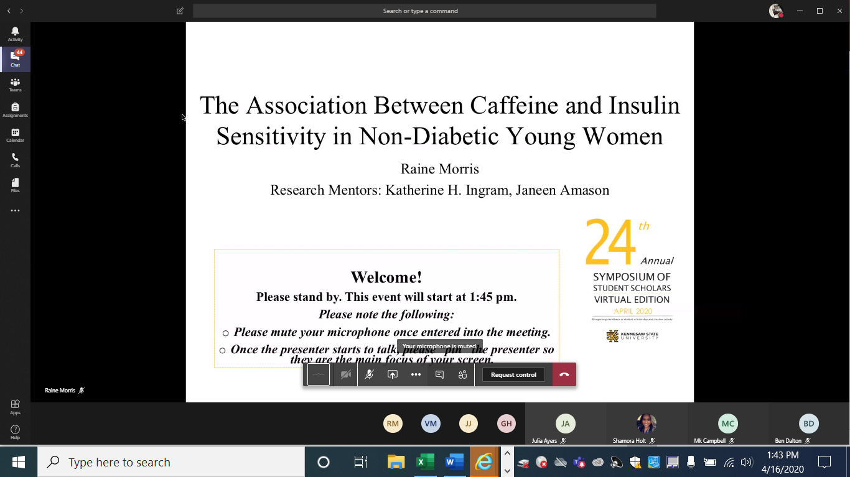Open the Files section

(15, 185)
